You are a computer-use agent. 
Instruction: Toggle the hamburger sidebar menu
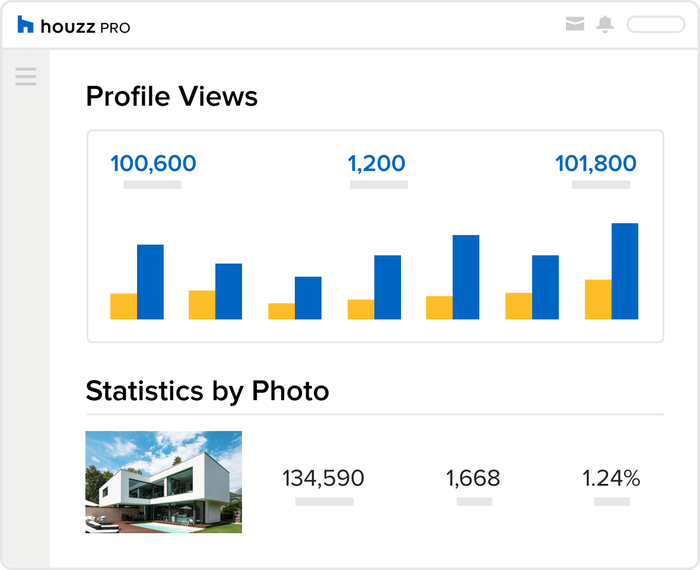(26, 77)
